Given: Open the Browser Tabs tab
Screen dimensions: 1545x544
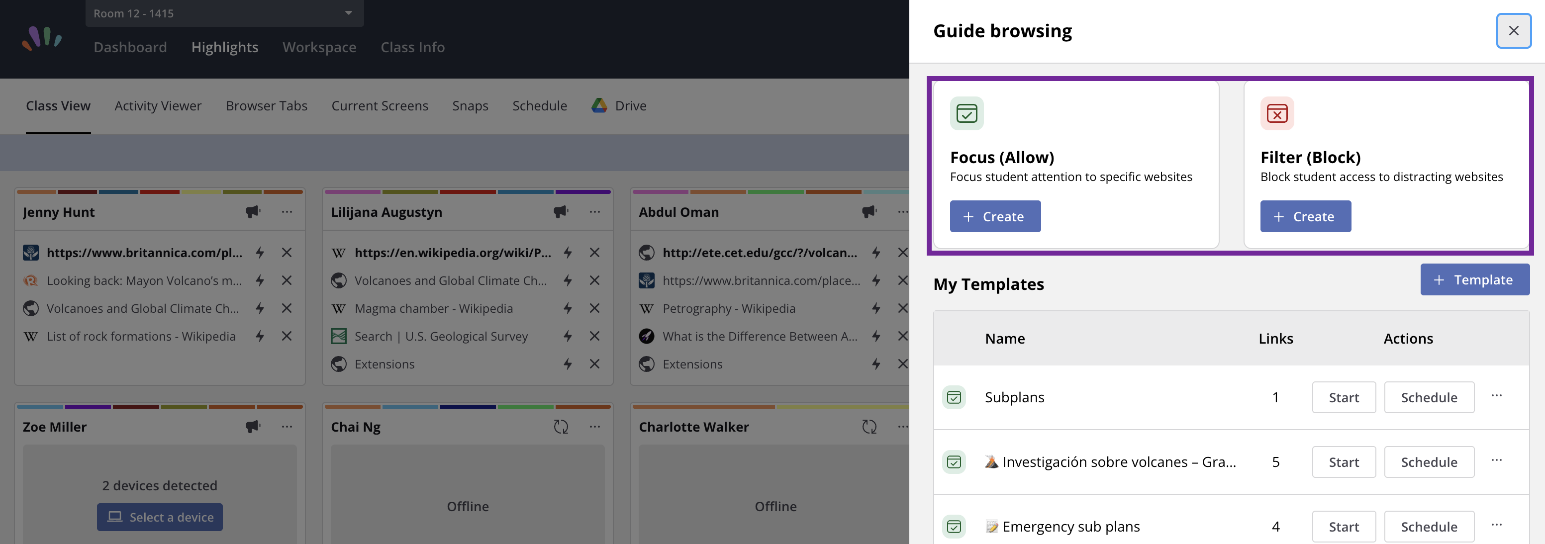Looking at the screenshot, I should [267, 105].
